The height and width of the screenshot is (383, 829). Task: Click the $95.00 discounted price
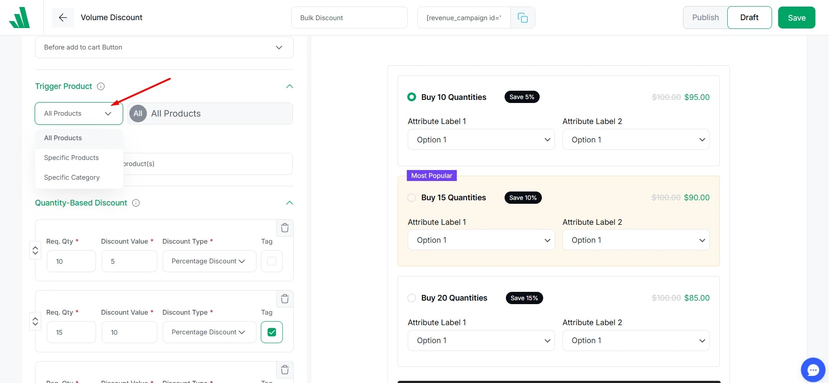(697, 97)
